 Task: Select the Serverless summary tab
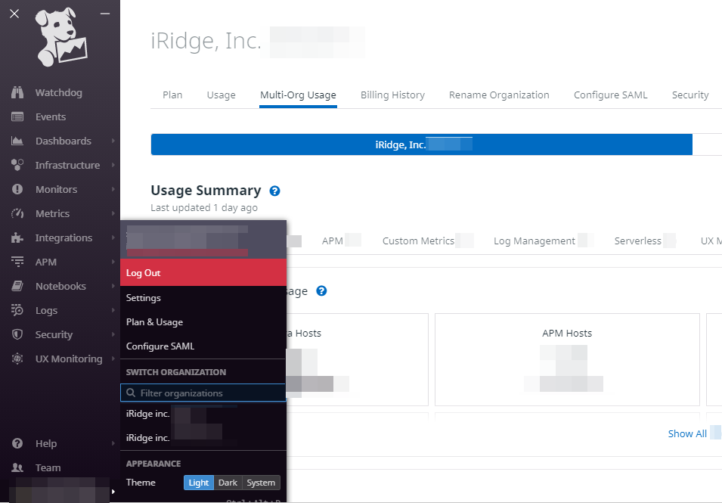(x=638, y=241)
